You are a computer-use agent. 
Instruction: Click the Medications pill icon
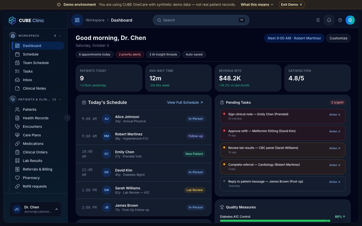(x=17, y=144)
